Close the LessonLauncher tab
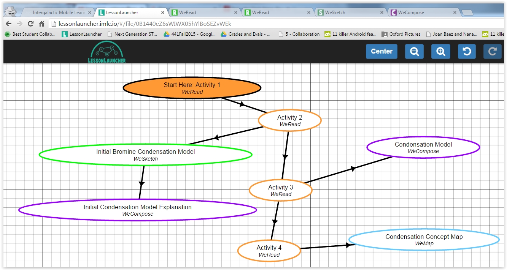Viewport: 507px width, 270px height. pyautogui.click(x=163, y=13)
